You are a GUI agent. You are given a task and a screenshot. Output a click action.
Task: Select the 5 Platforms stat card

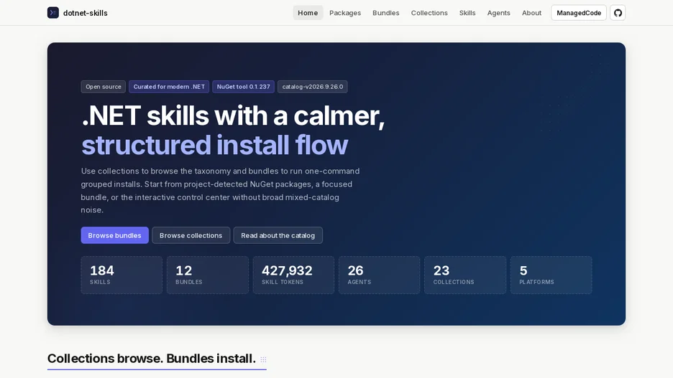551,275
